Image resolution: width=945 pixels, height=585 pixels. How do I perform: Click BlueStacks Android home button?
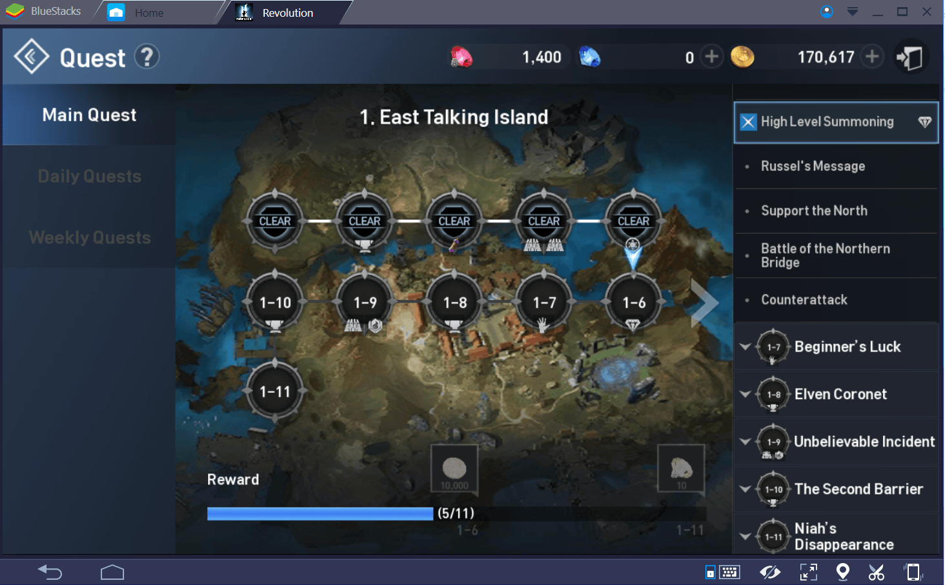pyautogui.click(x=112, y=572)
